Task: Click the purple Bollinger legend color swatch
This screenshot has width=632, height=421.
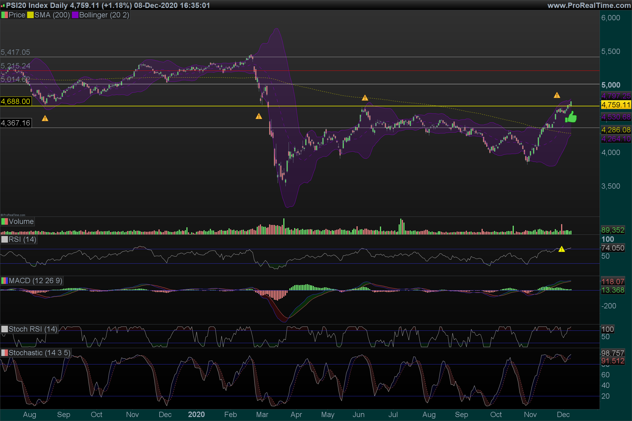Action: [x=75, y=15]
